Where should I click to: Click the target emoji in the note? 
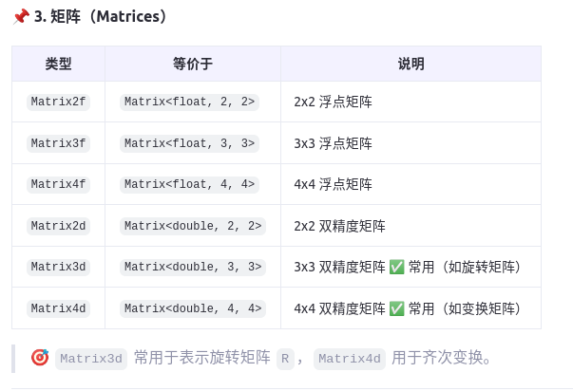coord(40,358)
